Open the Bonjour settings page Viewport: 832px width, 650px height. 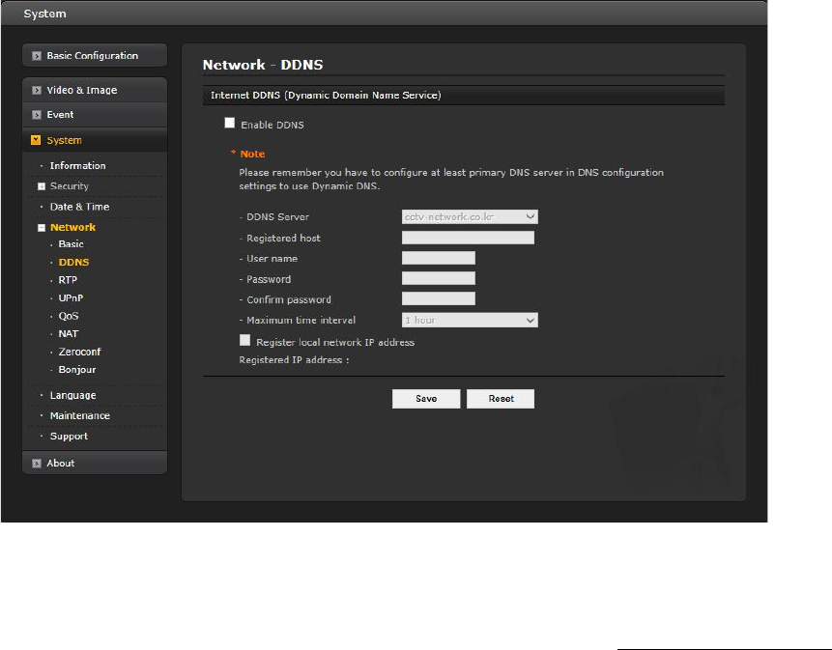[77, 370]
